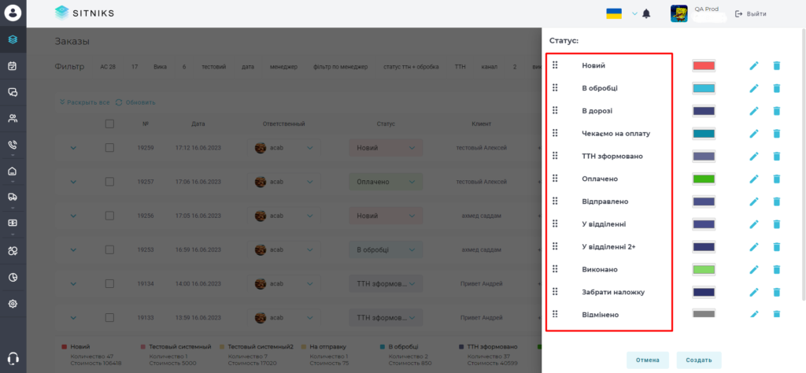
Task: Edit the Новий status with pencil icon
Action: [x=753, y=66]
